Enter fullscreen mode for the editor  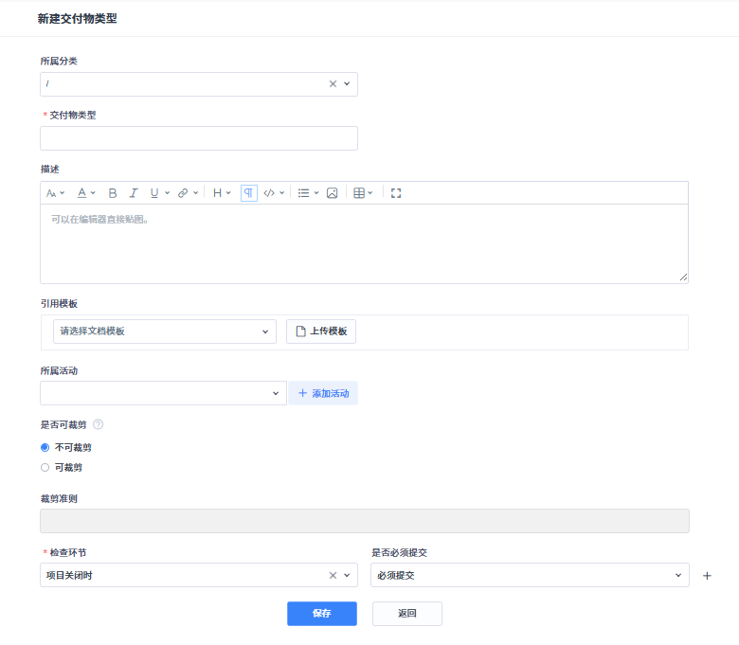tap(396, 193)
